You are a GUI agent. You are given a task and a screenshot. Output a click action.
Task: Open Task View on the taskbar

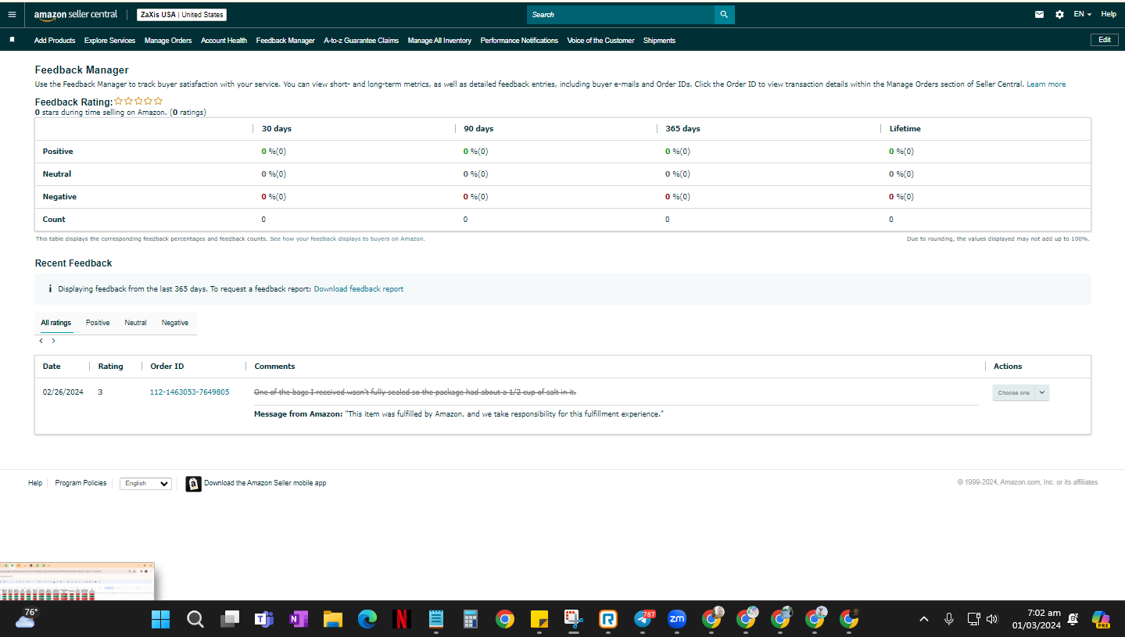tap(230, 620)
